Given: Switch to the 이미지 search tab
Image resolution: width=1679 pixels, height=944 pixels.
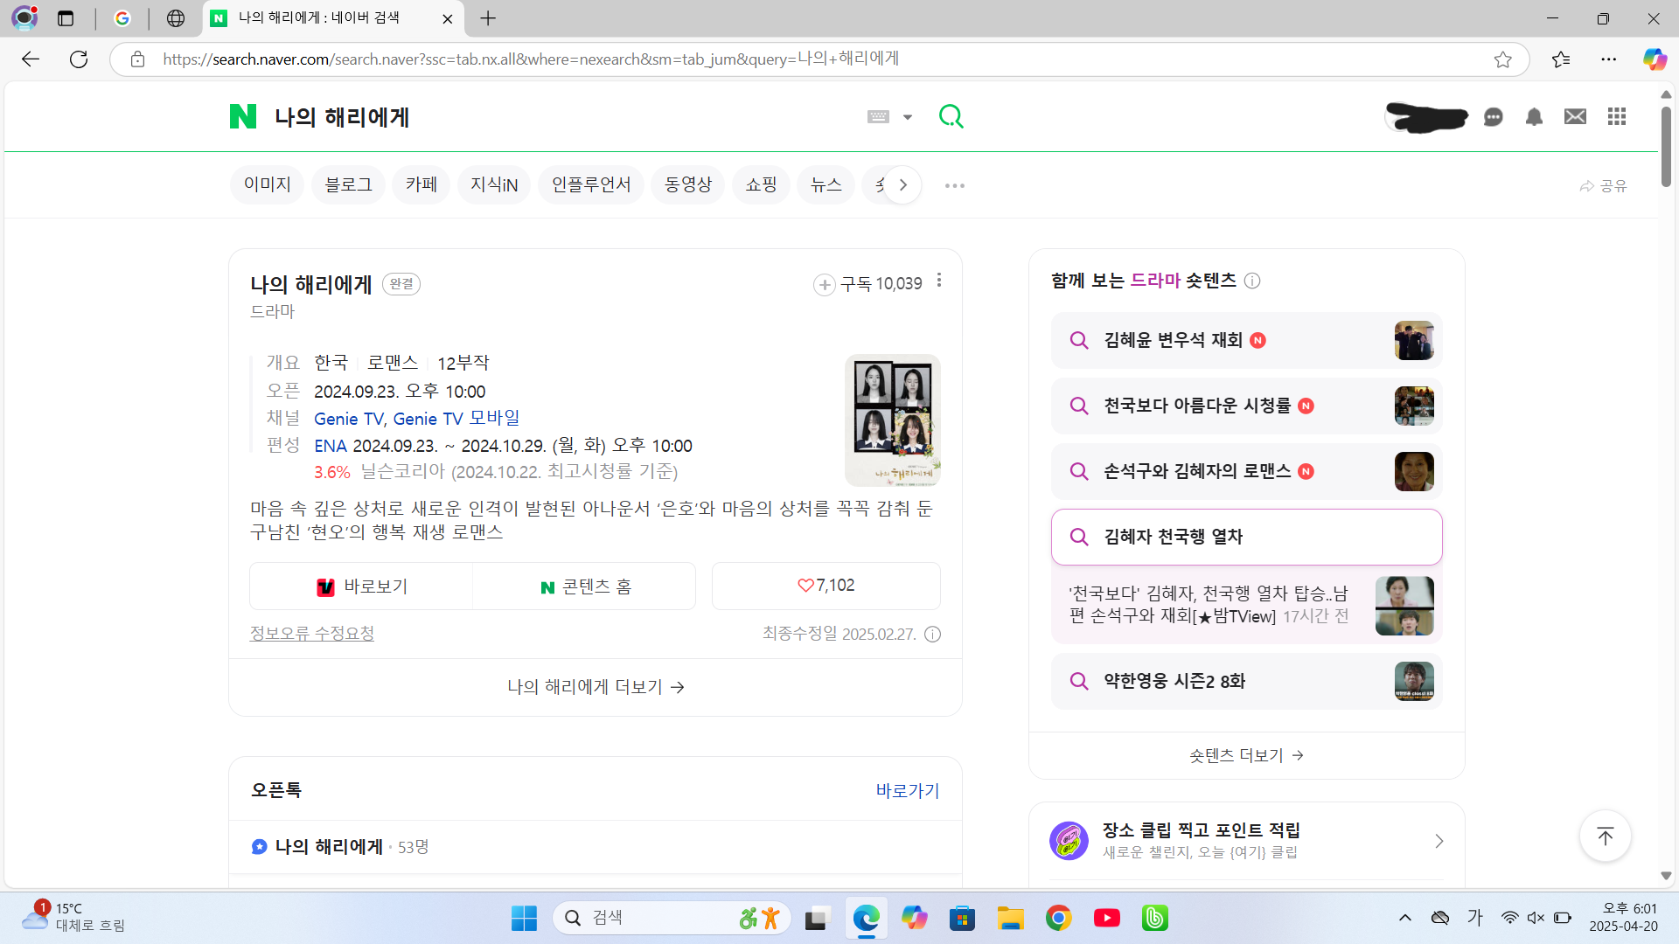Looking at the screenshot, I should point(267,184).
